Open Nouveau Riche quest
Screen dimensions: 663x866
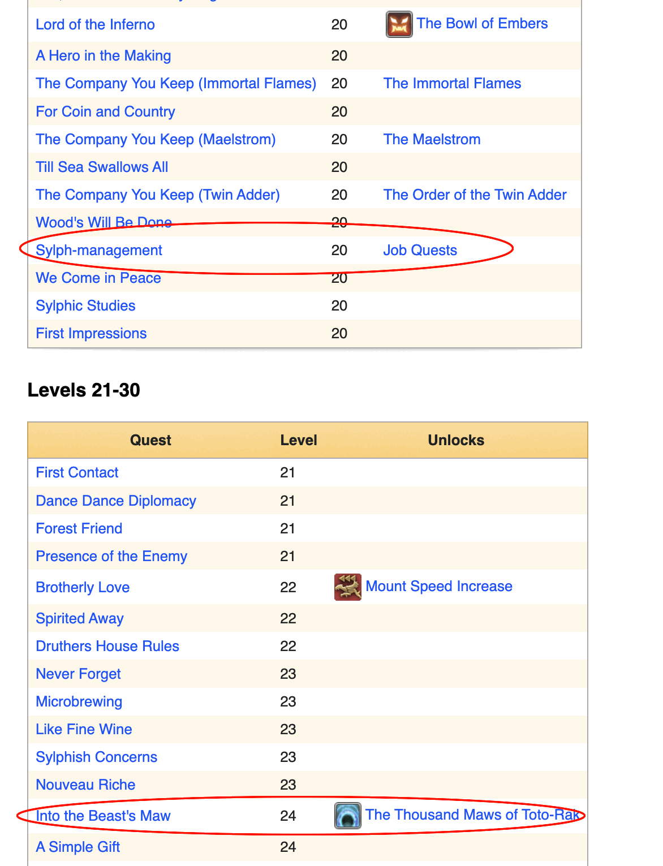(x=85, y=785)
